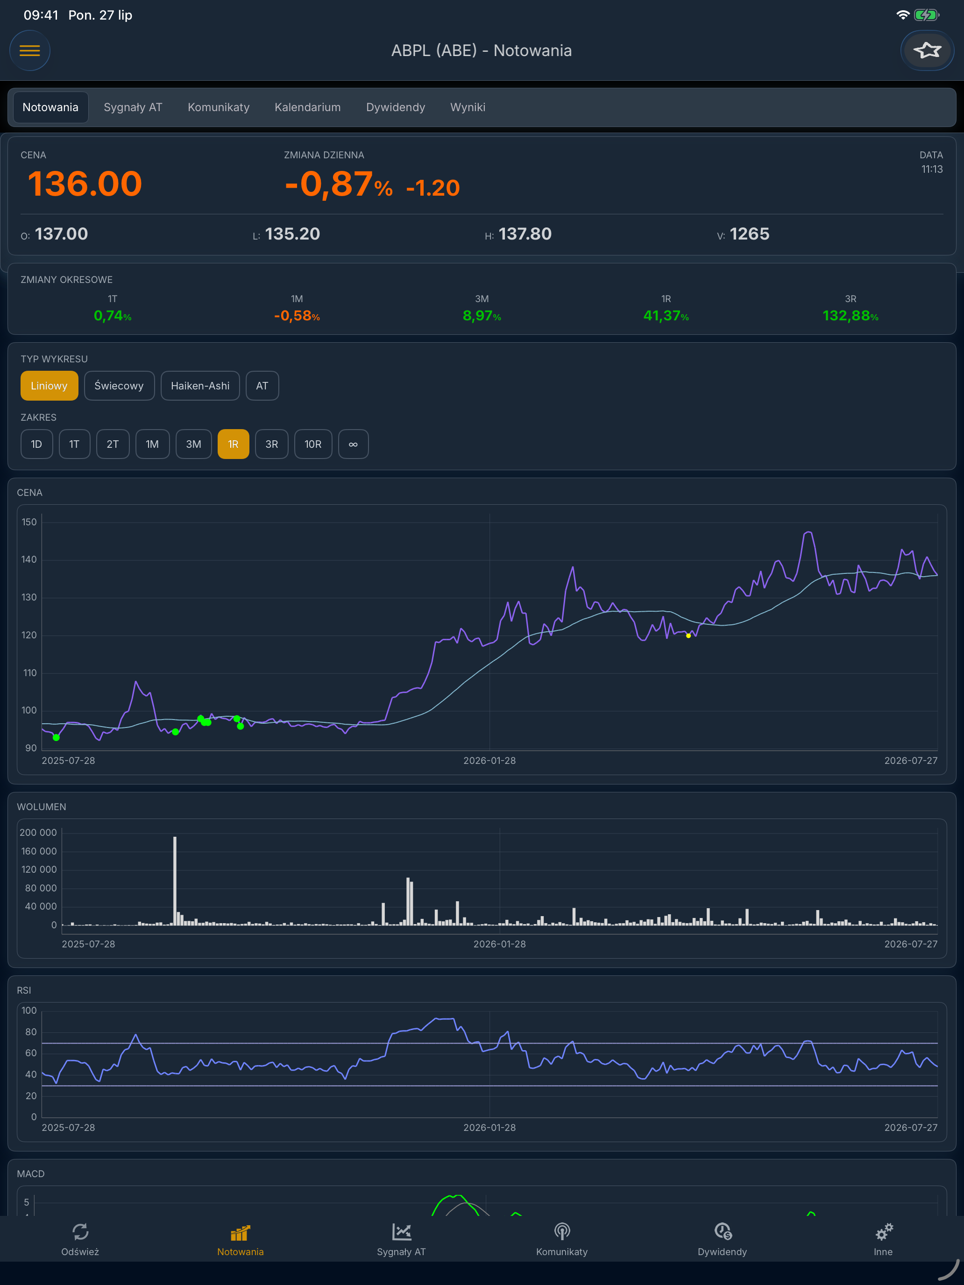Select the Haiken-Ashi chart type
This screenshot has height=1285, width=964.
200,386
